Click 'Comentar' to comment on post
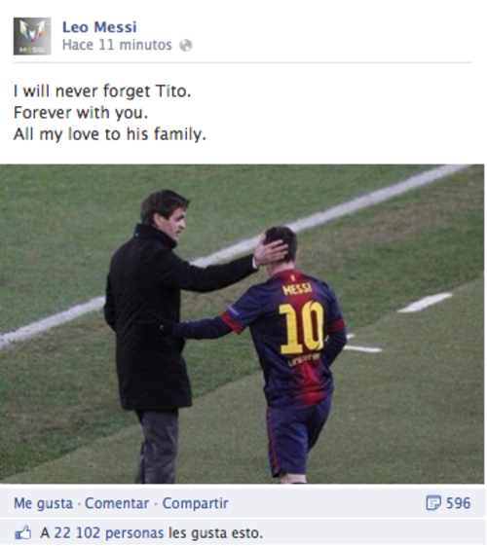 click(x=117, y=503)
